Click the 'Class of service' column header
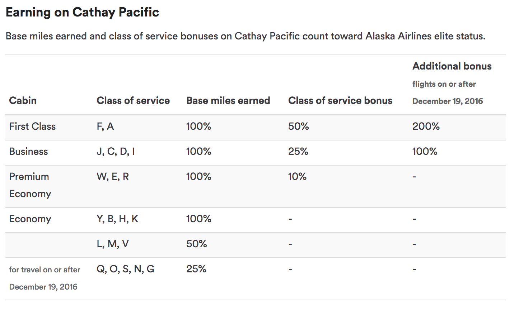The height and width of the screenshot is (310, 519). point(133,100)
